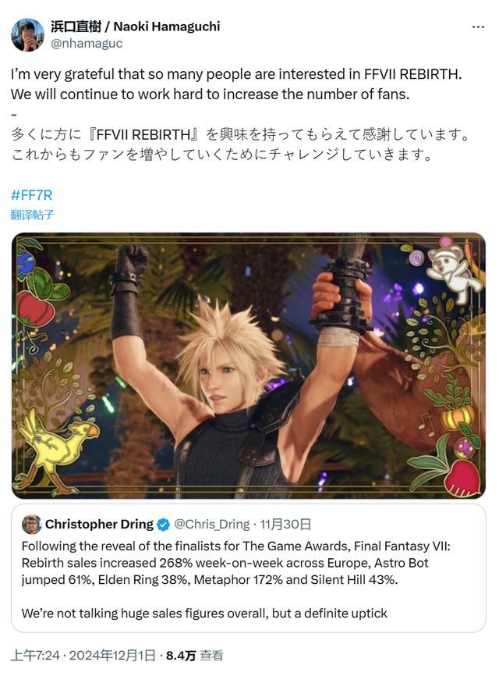This screenshot has height=676, width=499.
Task: Click Christopher Dring's avatar in quoted post
Action: [31, 525]
